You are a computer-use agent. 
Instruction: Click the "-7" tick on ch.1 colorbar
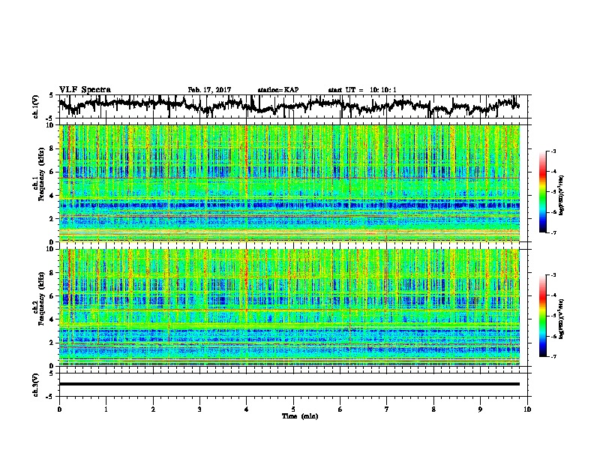tap(553, 232)
